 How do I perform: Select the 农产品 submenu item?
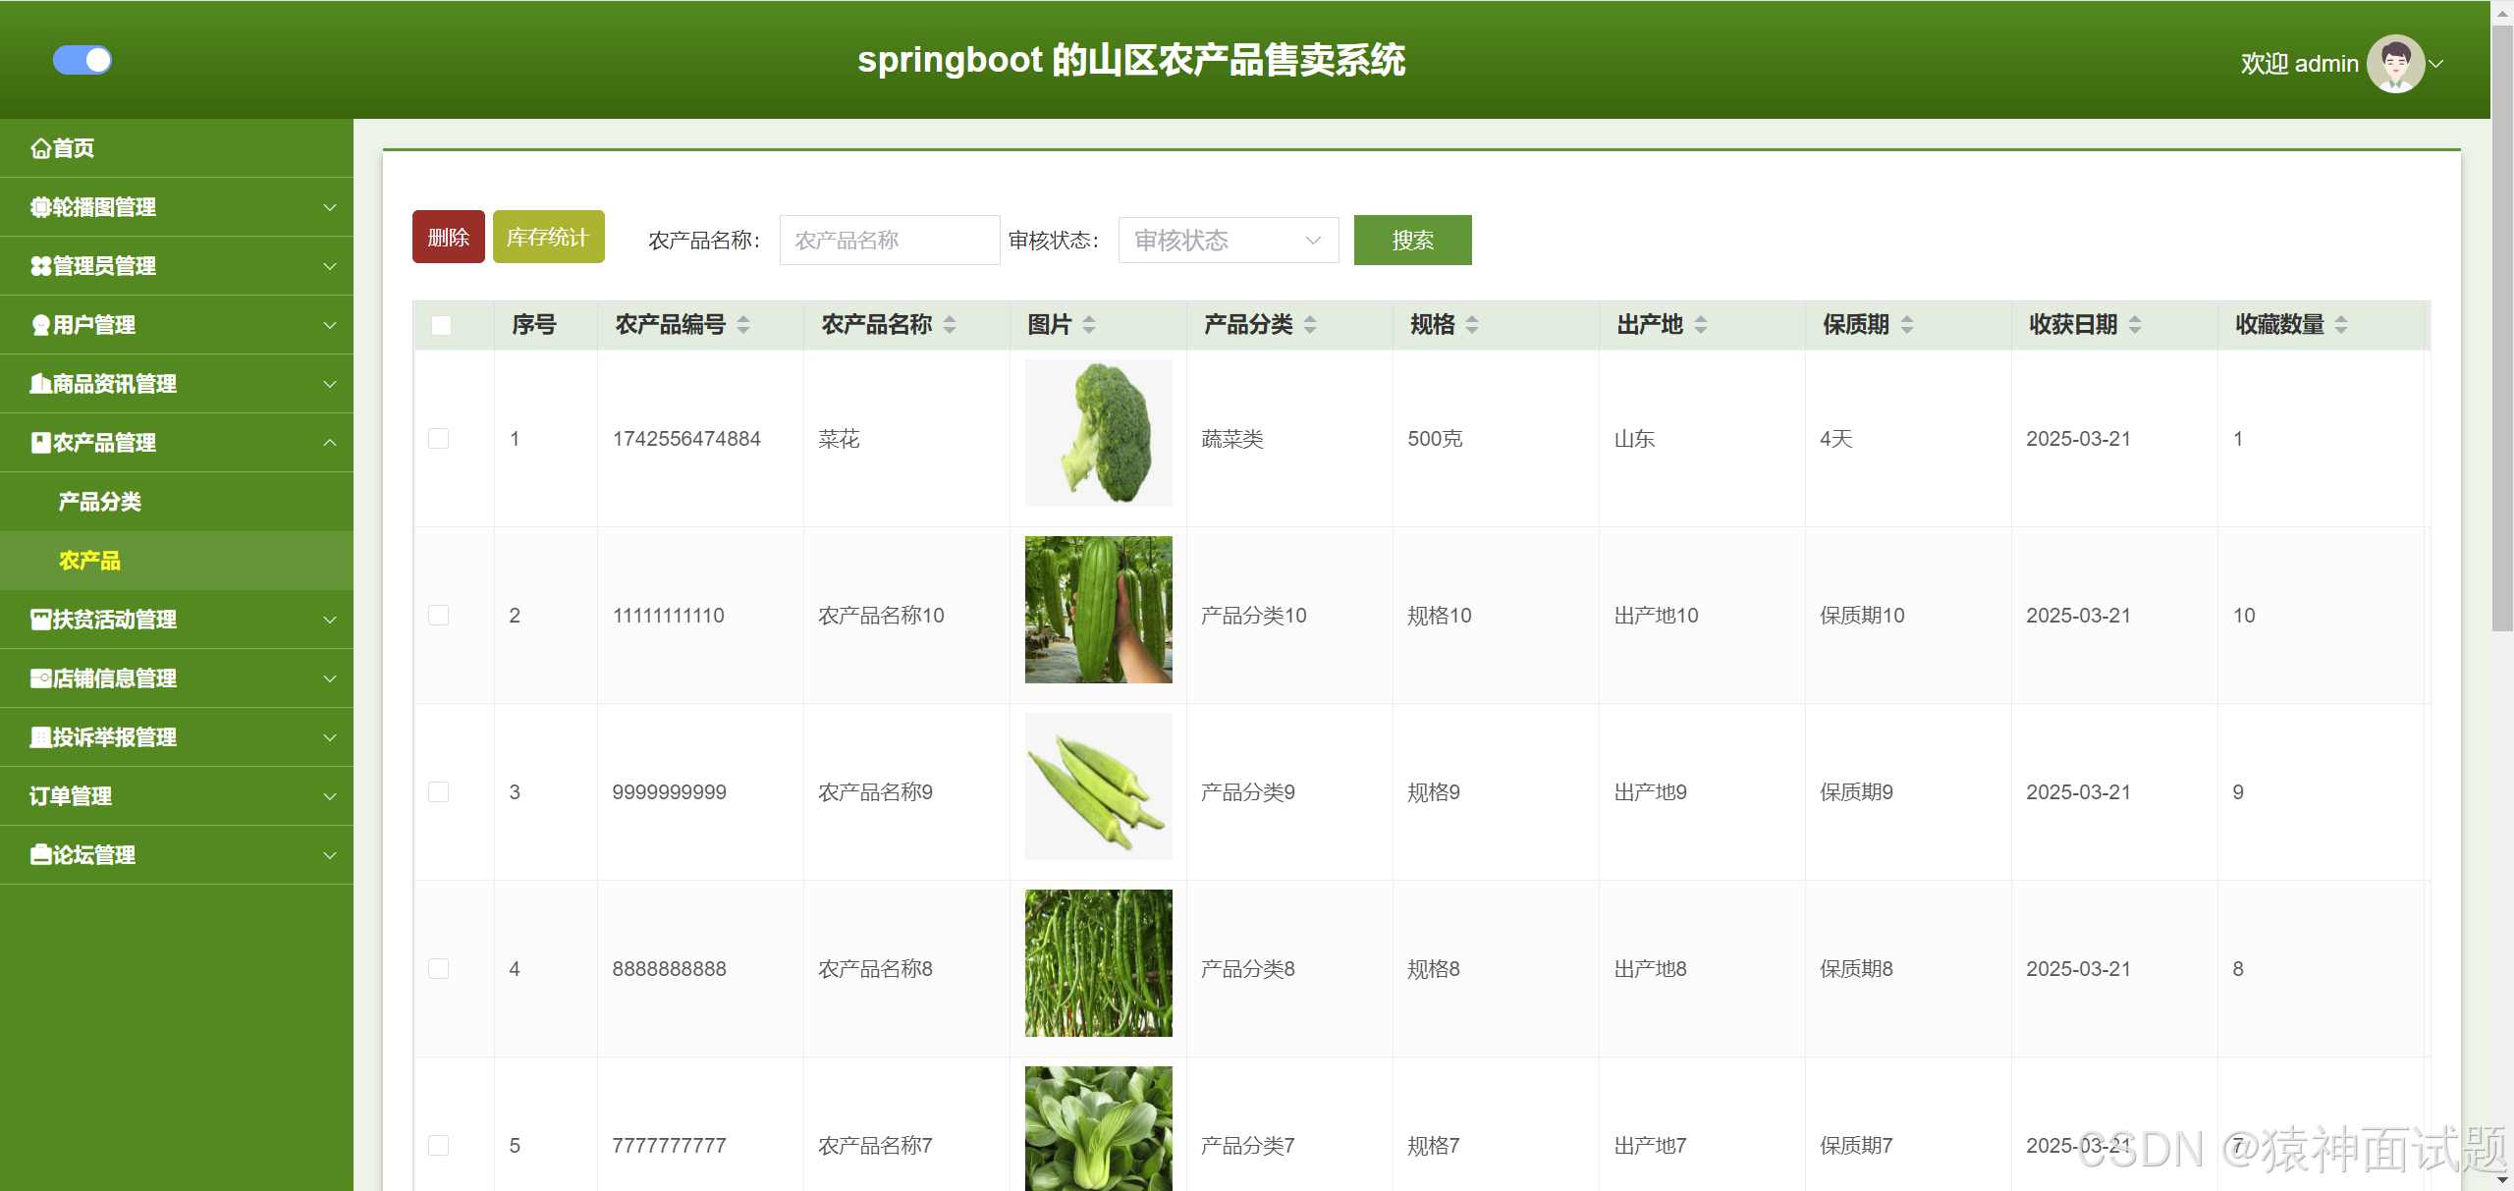[89, 561]
